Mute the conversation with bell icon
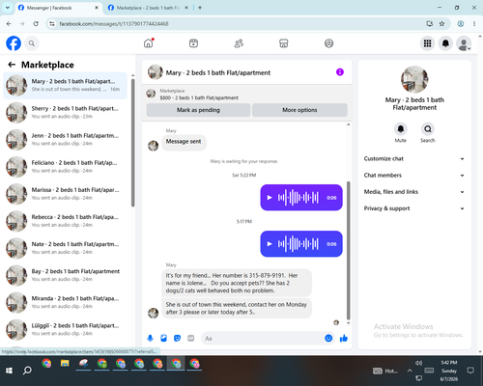 click(401, 129)
